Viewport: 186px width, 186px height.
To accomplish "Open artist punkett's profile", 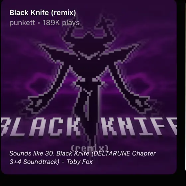I will (22, 23).
